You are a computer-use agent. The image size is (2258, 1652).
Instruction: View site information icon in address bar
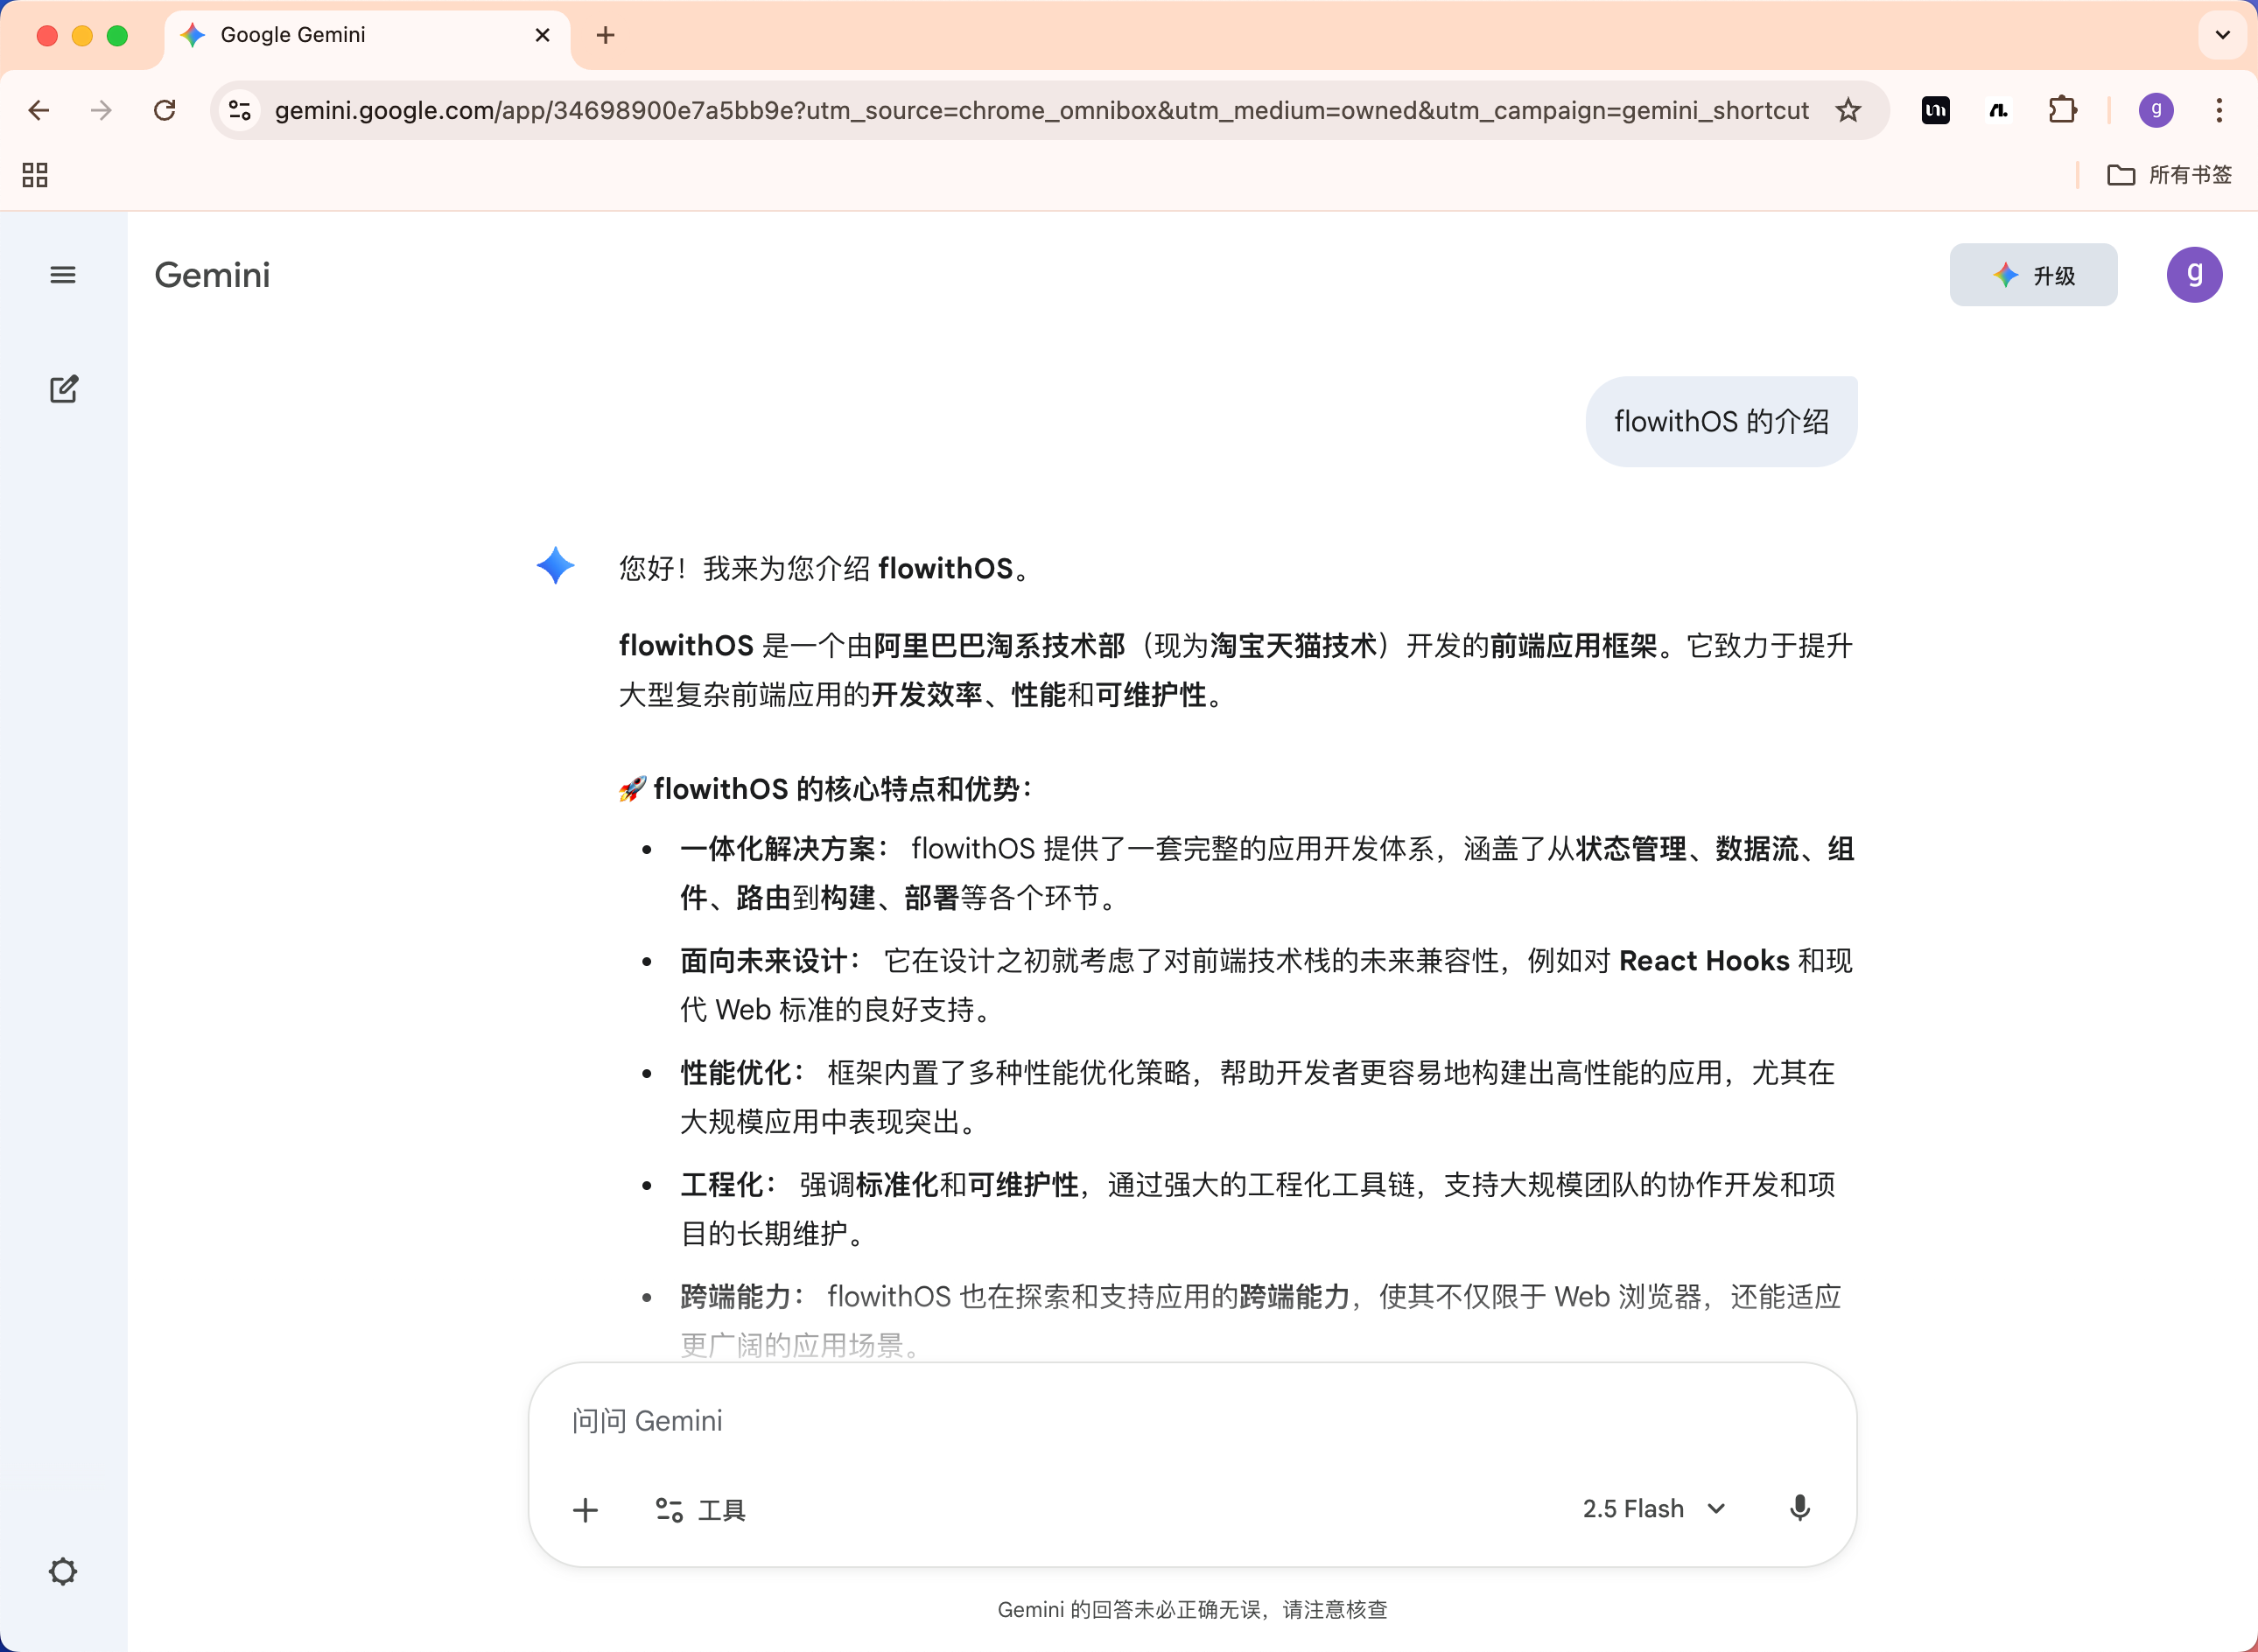point(240,110)
